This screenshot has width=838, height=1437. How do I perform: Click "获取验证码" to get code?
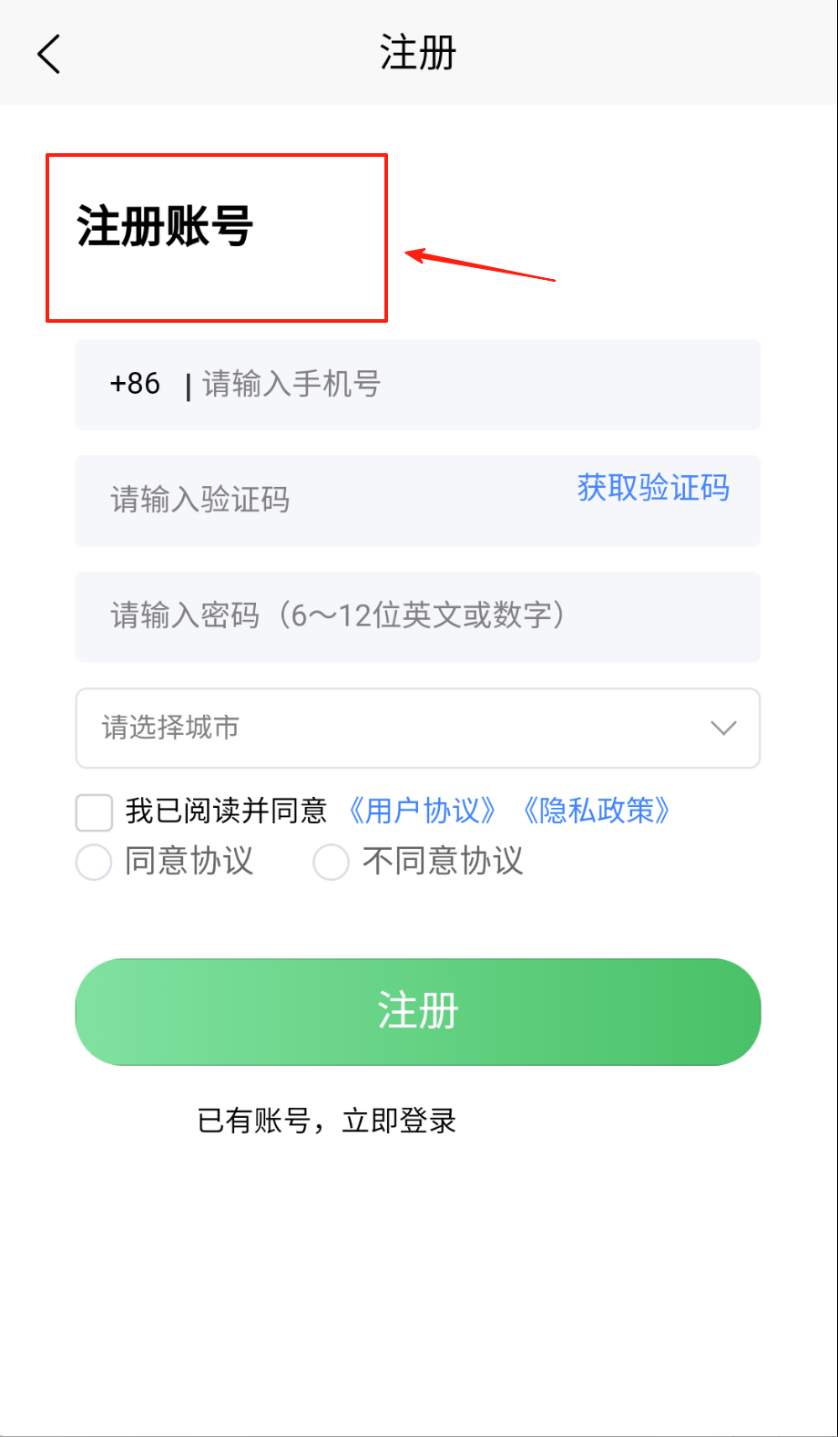(x=653, y=489)
